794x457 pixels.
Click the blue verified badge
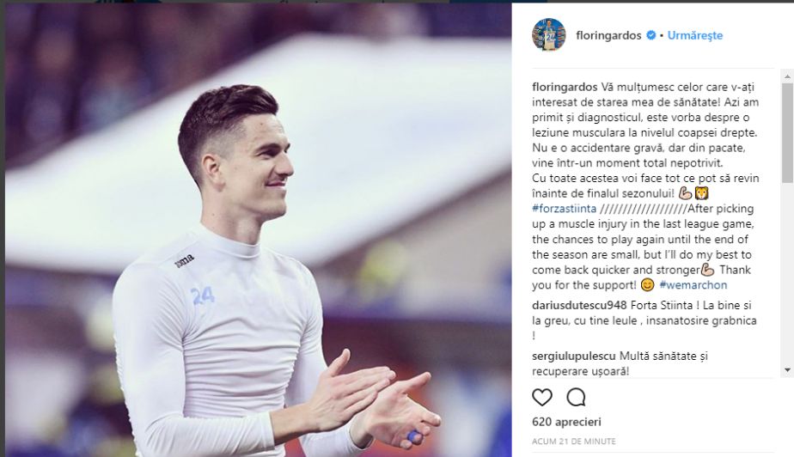[651, 35]
